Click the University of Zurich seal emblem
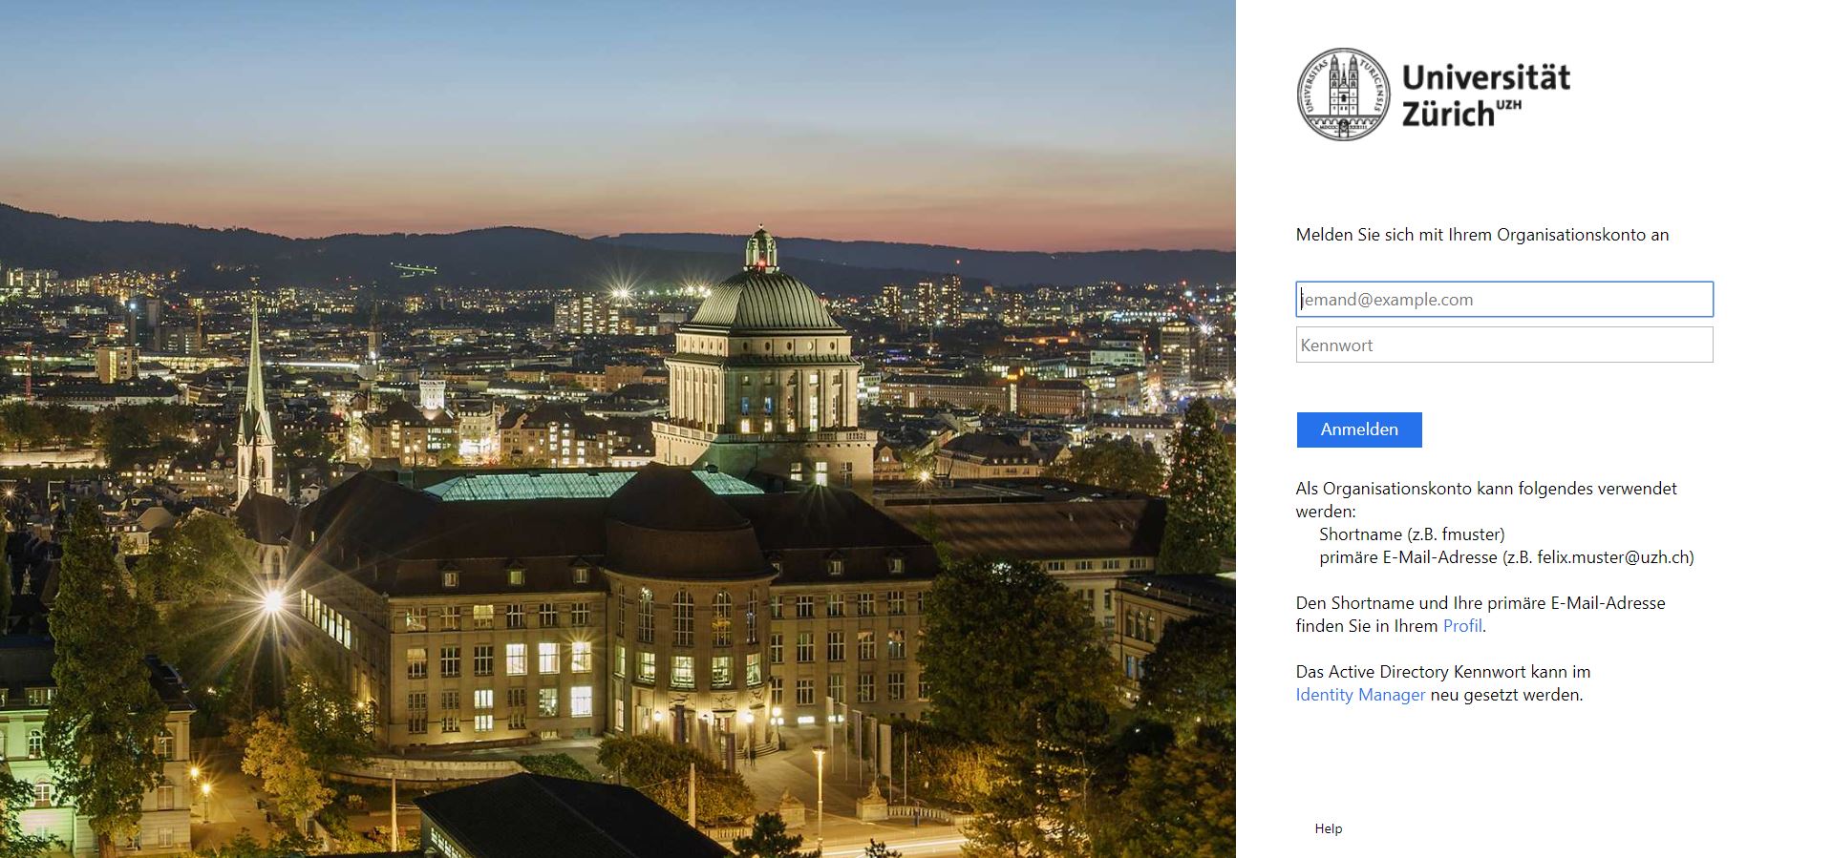 point(1343,94)
